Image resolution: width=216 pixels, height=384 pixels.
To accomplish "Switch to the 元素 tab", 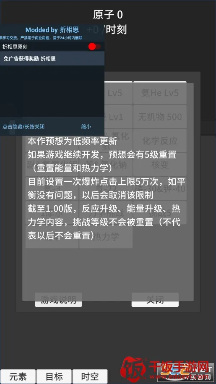I will (18, 376).
